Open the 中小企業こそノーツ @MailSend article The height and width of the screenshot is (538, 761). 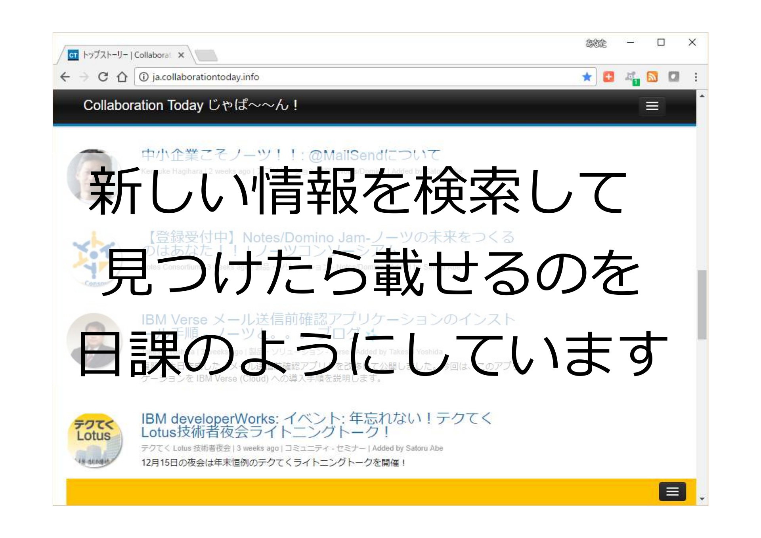click(291, 155)
